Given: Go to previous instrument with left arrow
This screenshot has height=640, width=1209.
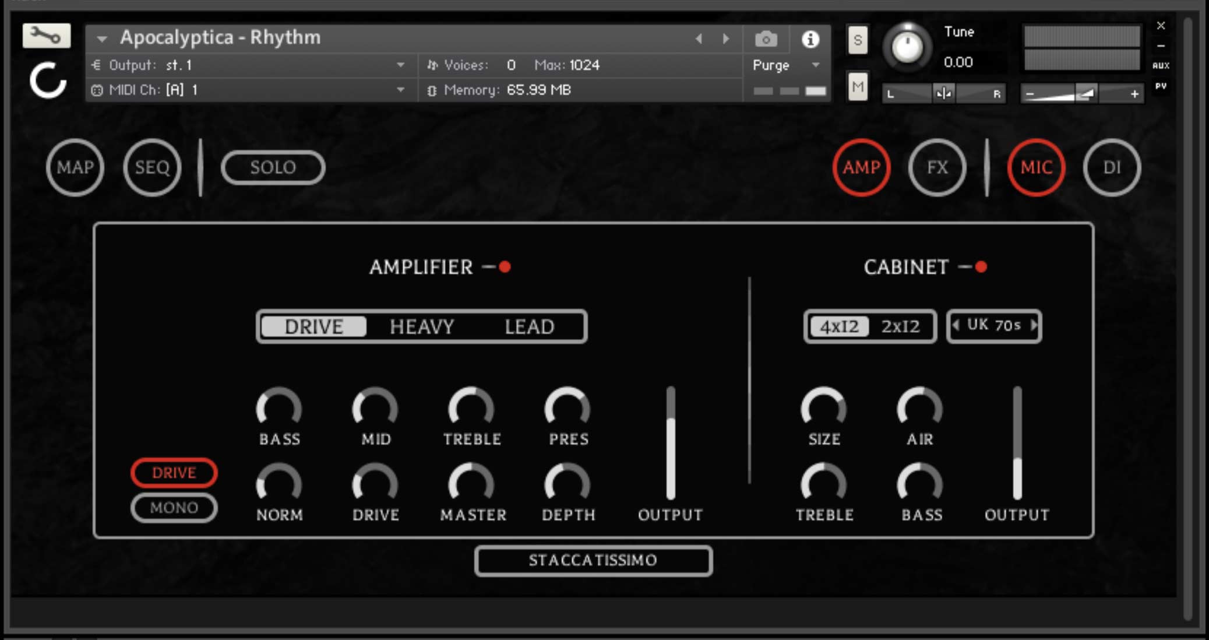Looking at the screenshot, I should click(x=699, y=39).
